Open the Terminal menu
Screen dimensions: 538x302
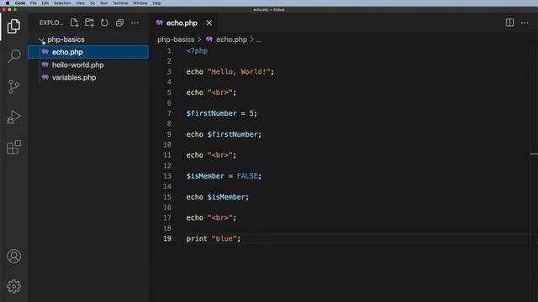[120, 3]
